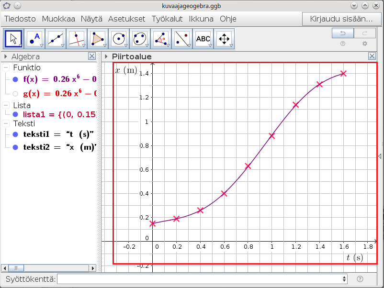Click the Kirjaudu sisään button
The width and height of the screenshot is (384, 288).
pyautogui.click(x=341, y=19)
